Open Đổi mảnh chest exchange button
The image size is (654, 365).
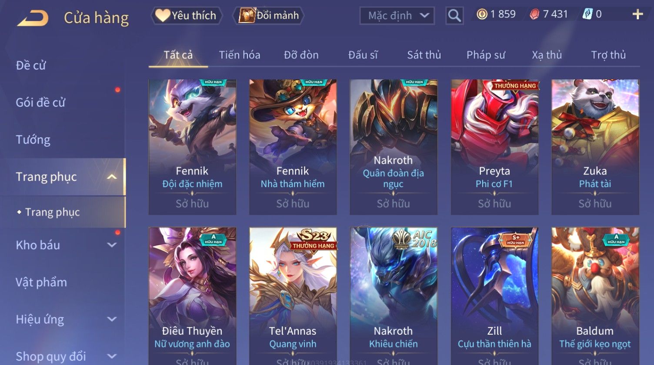(269, 16)
